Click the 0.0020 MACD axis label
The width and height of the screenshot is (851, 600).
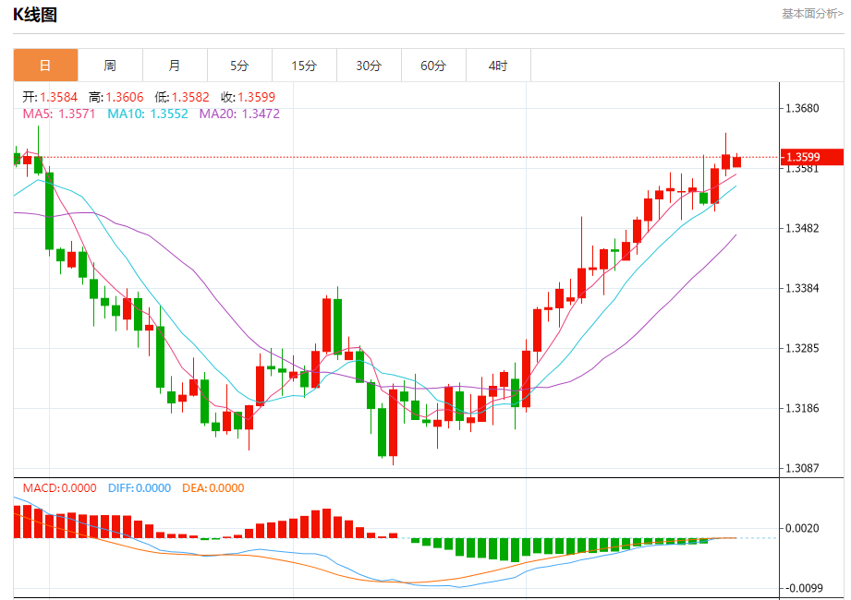[802, 528]
